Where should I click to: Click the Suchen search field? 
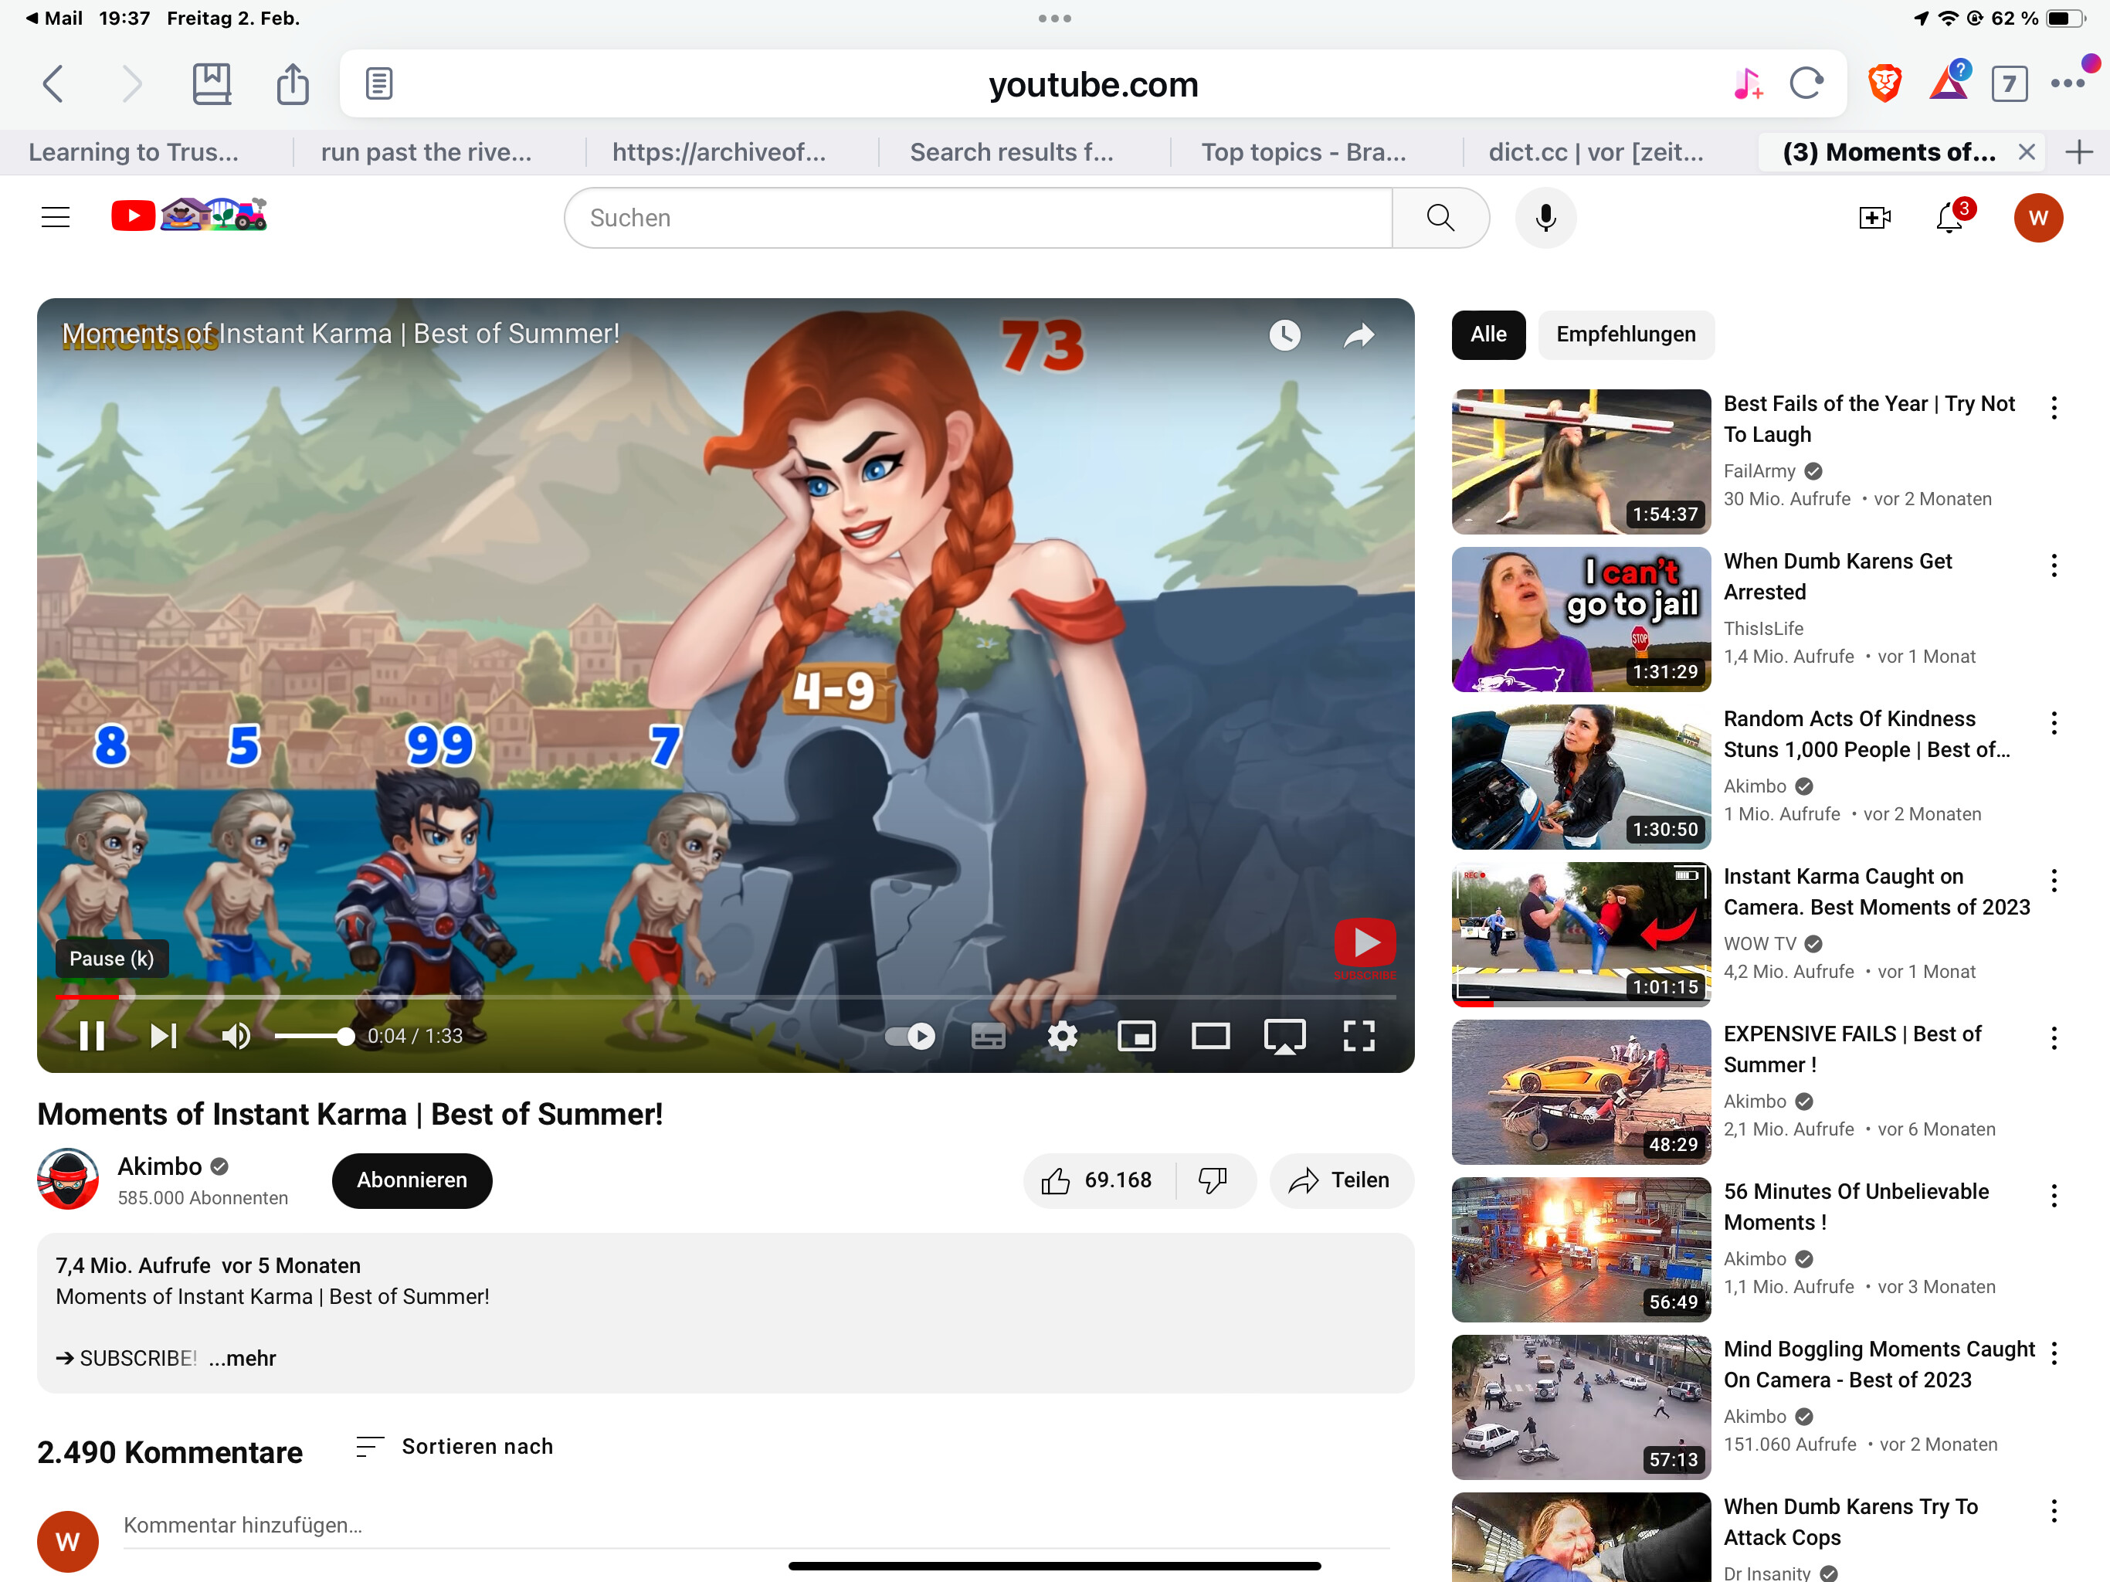click(x=978, y=218)
